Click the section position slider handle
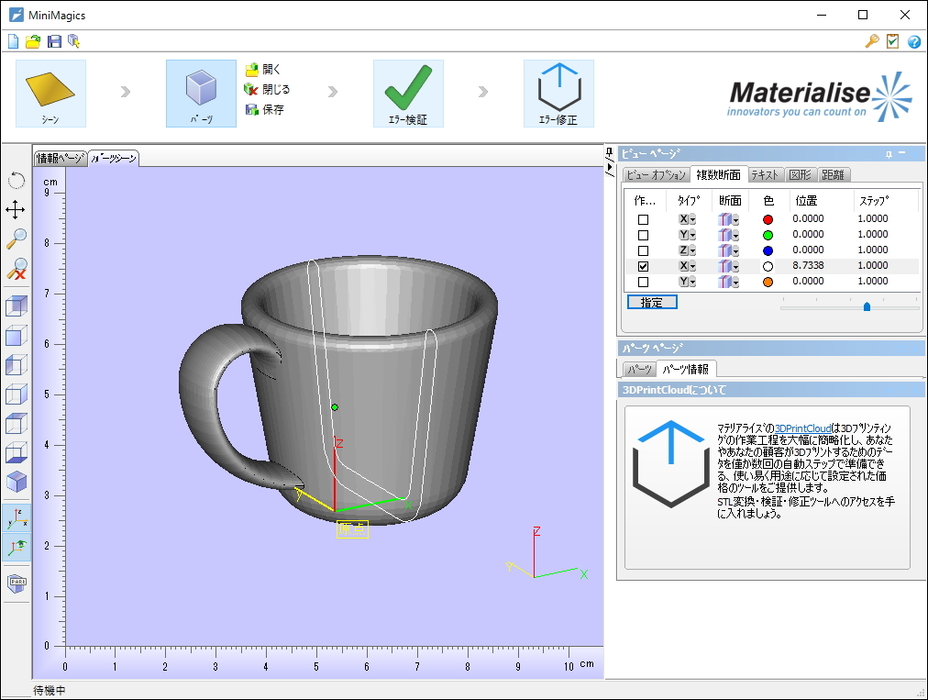The width and height of the screenshot is (928, 700). (x=867, y=306)
